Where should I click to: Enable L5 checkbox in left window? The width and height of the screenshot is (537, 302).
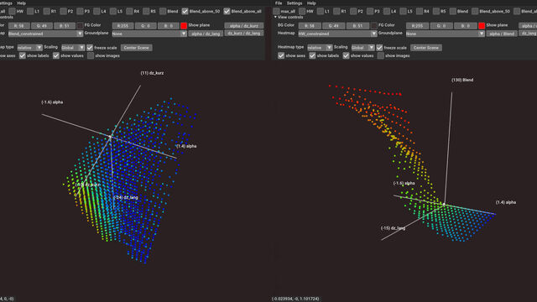click(x=113, y=11)
